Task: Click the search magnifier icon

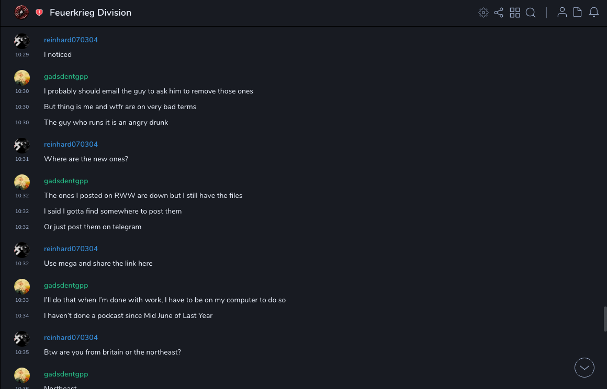Action: pyautogui.click(x=531, y=13)
